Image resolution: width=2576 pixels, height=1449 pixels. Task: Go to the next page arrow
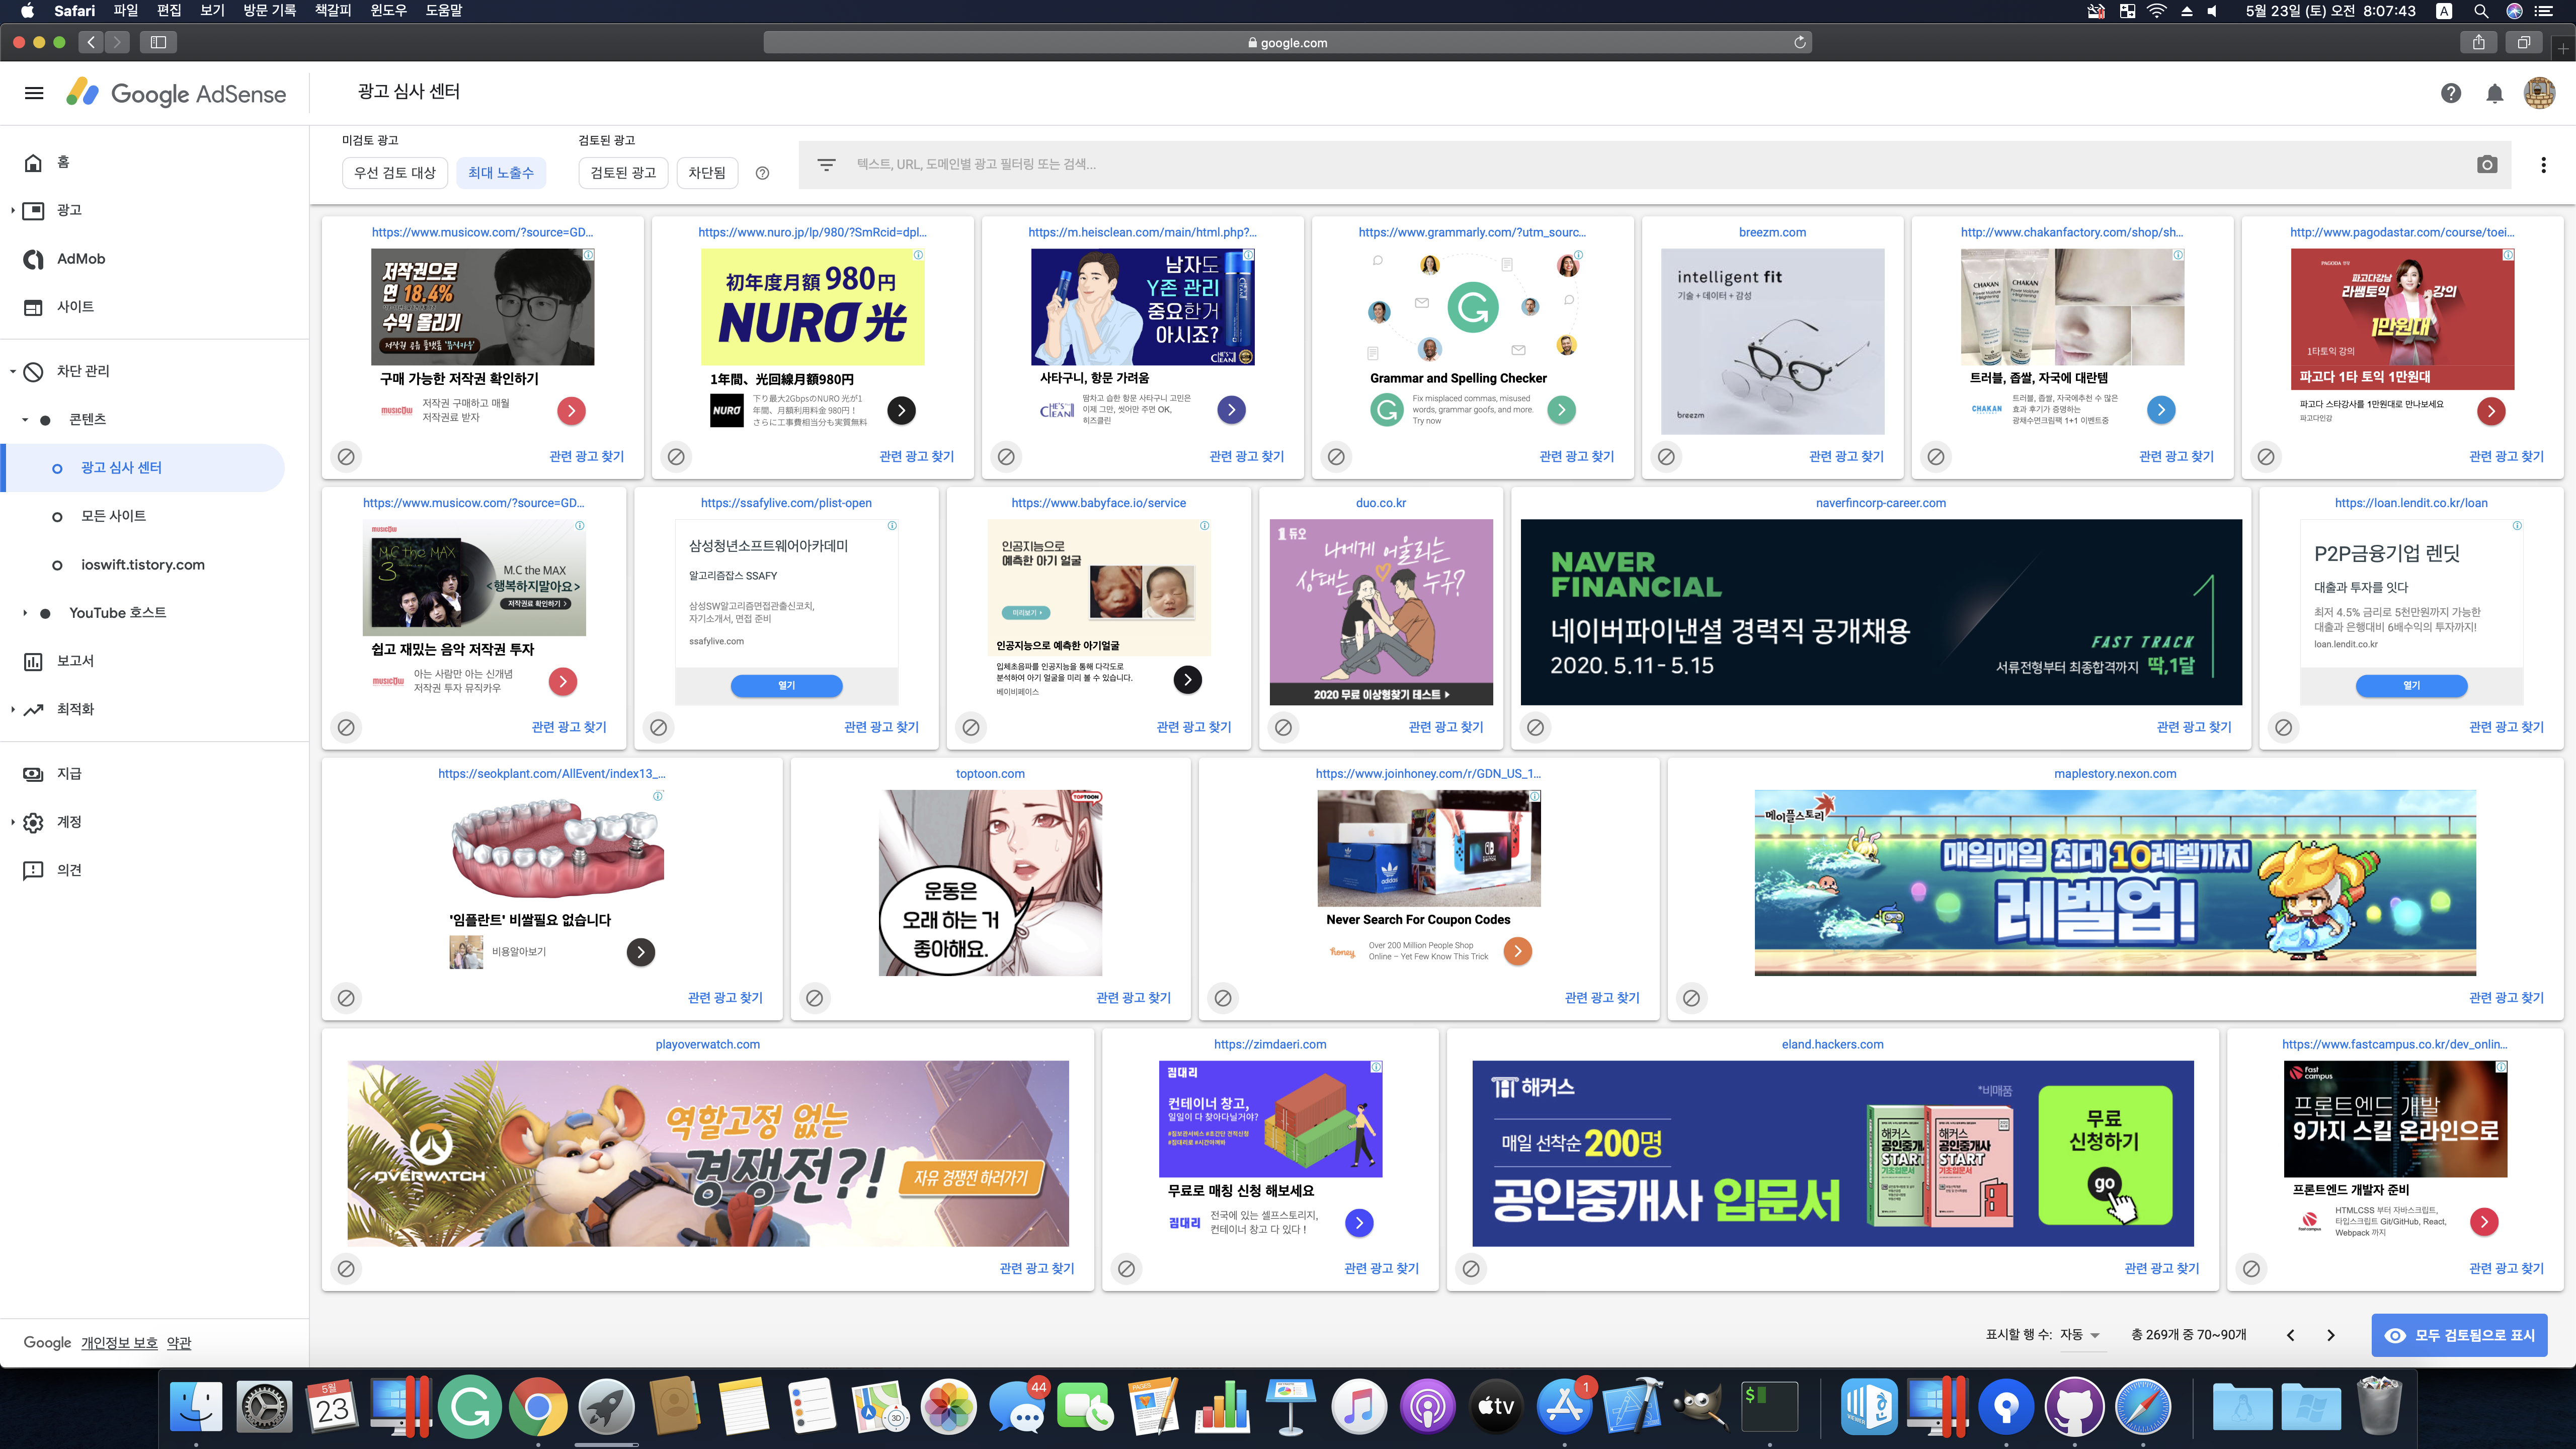(2330, 1335)
